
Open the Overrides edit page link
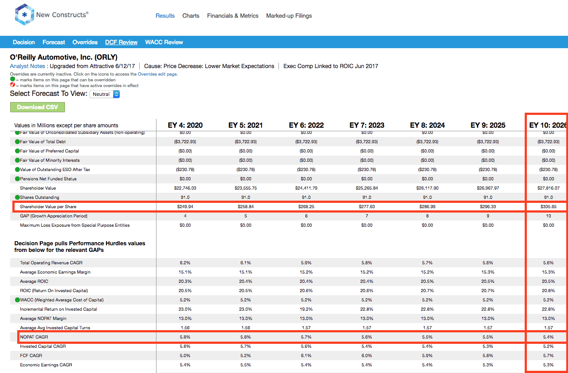[157, 74]
